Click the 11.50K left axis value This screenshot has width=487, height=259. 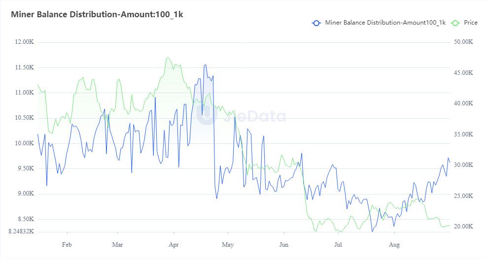pos(25,67)
